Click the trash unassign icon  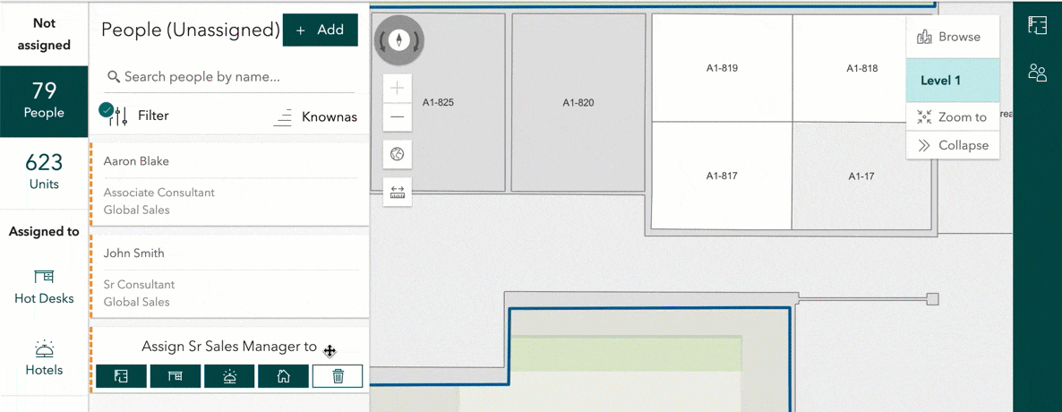point(338,376)
